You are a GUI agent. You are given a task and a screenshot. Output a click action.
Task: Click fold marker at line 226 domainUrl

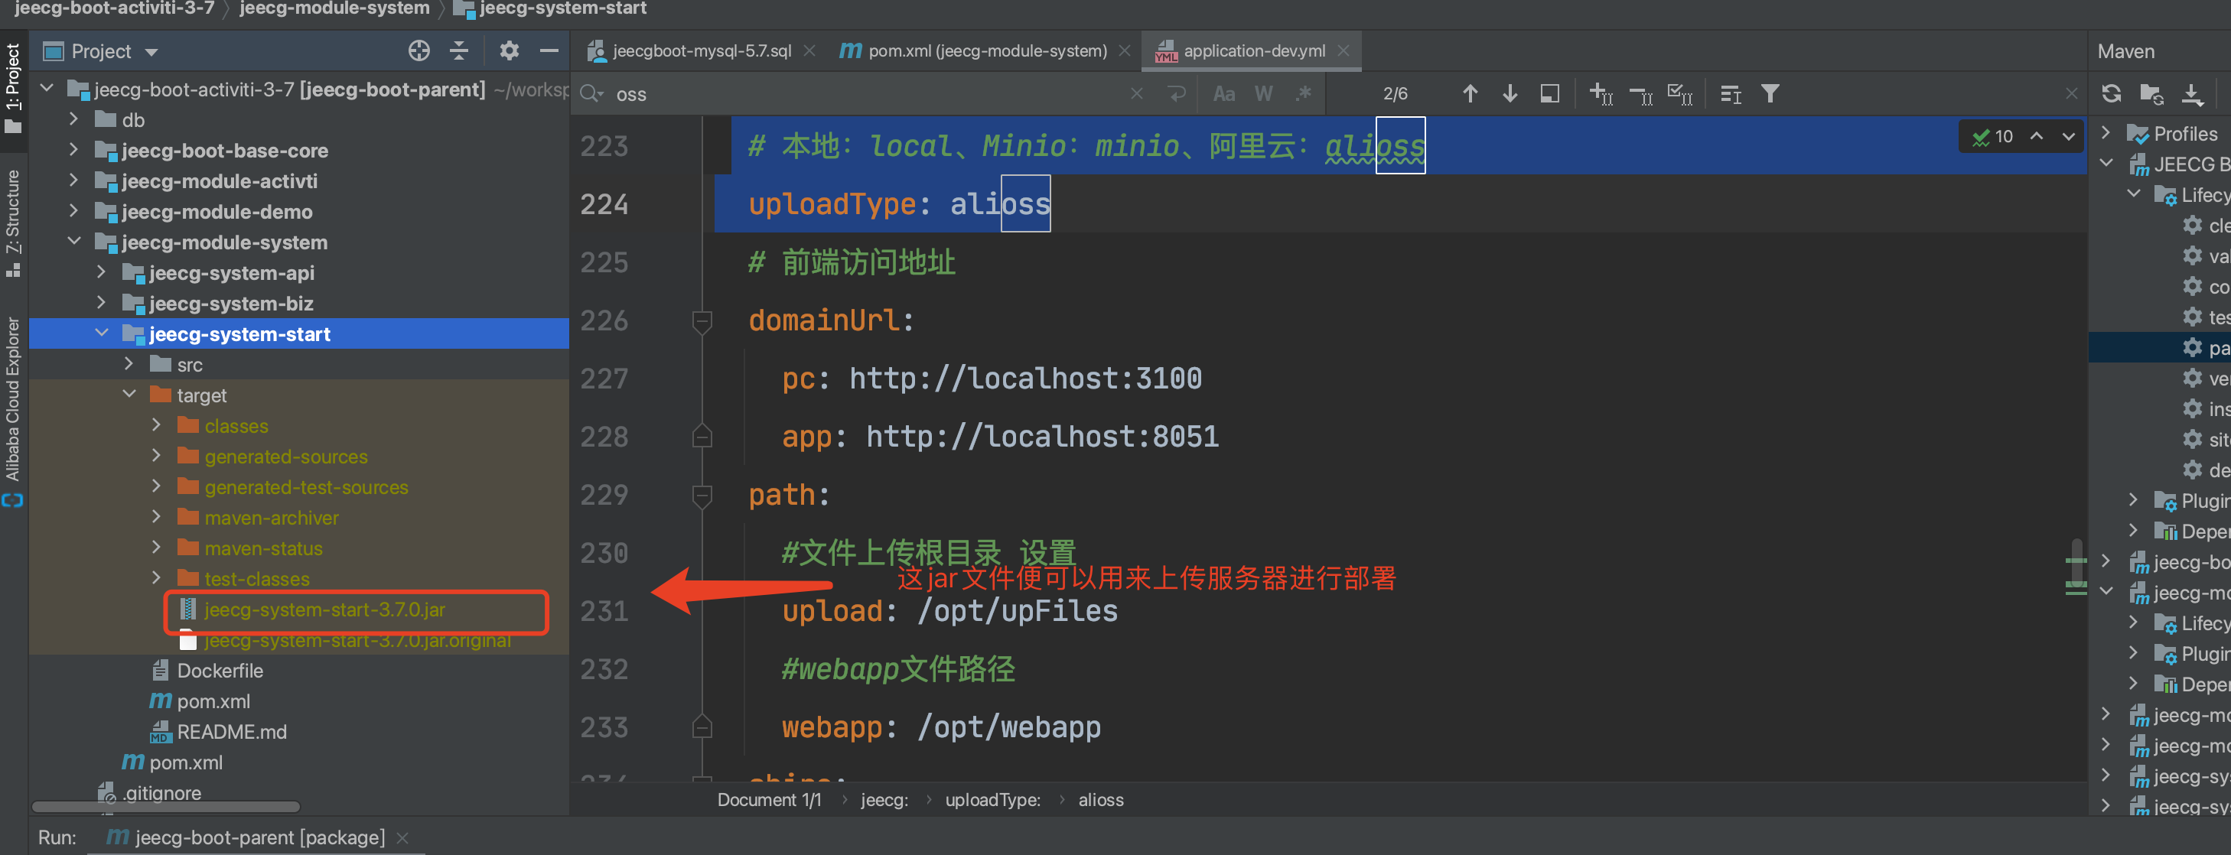click(702, 321)
